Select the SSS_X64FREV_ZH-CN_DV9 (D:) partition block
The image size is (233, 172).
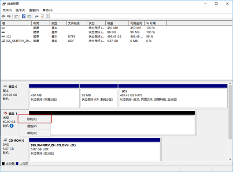tap(95, 150)
